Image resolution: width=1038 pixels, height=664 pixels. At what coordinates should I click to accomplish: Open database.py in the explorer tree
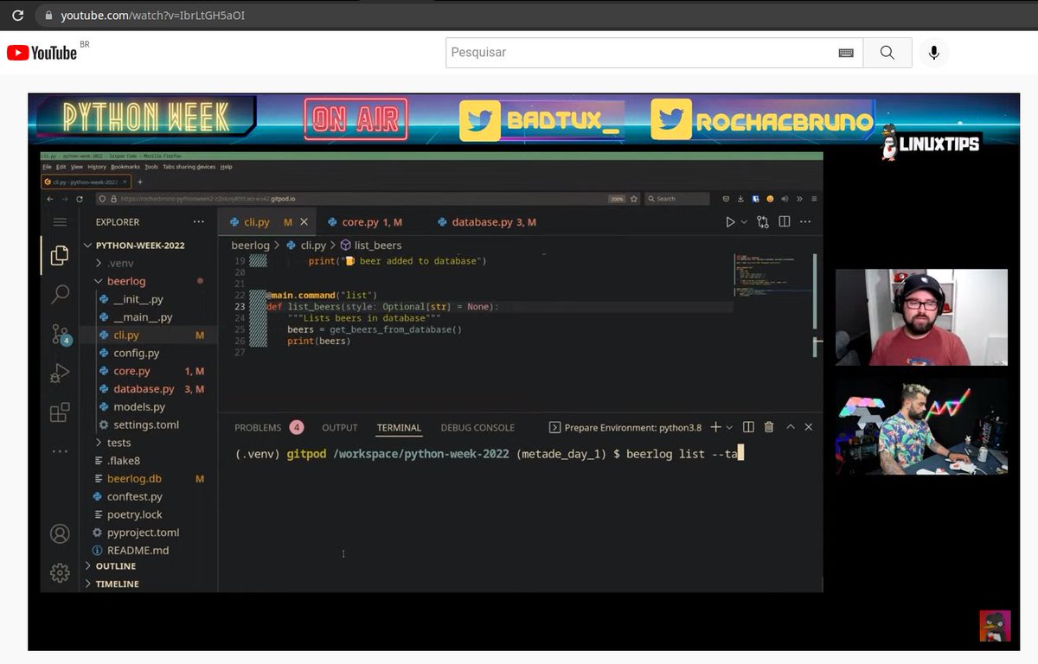[x=144, y=389]
